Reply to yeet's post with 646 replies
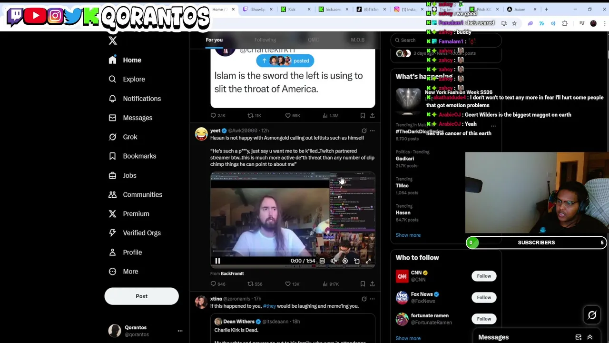 217,284
